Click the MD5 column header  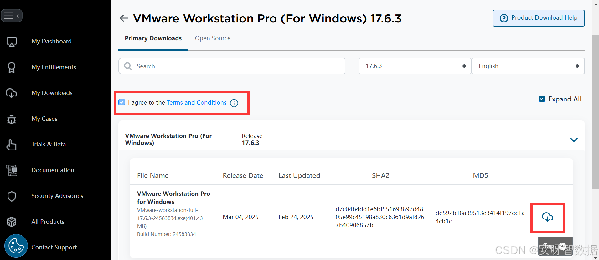tap(480, 176)
